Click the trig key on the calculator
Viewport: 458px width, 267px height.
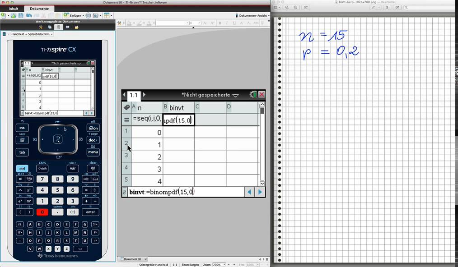[x=29, y=179]
